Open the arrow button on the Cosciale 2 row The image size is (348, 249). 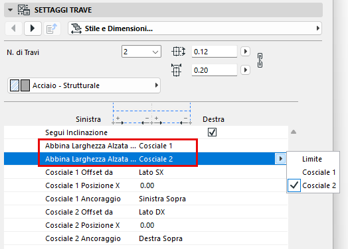tap(280, 159)
